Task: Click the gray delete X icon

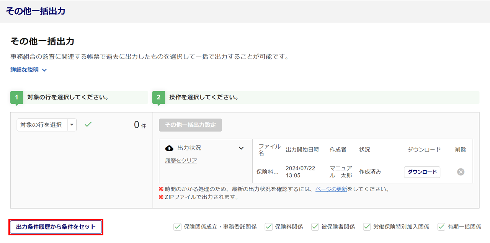Action: coord(461,172)
